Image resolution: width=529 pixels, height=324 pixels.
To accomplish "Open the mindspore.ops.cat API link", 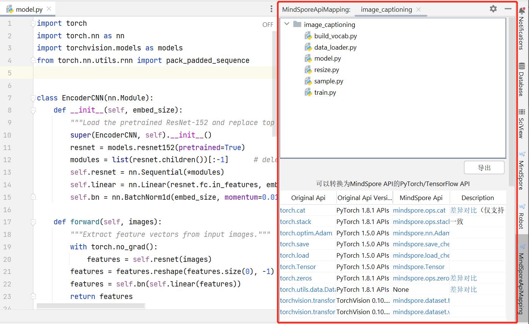I will click(x=419, y=210).
